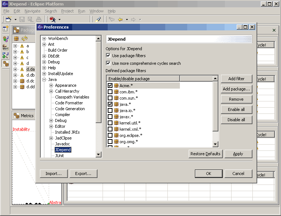The width and height of the screenshot is (281, 216).
Task: Click Enable/disable package column header
Action: coord(143,79)
